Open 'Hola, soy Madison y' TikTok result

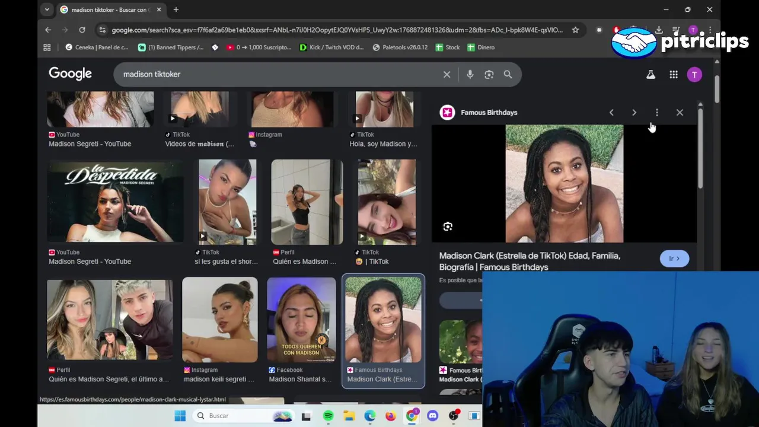tap(383, 144)
